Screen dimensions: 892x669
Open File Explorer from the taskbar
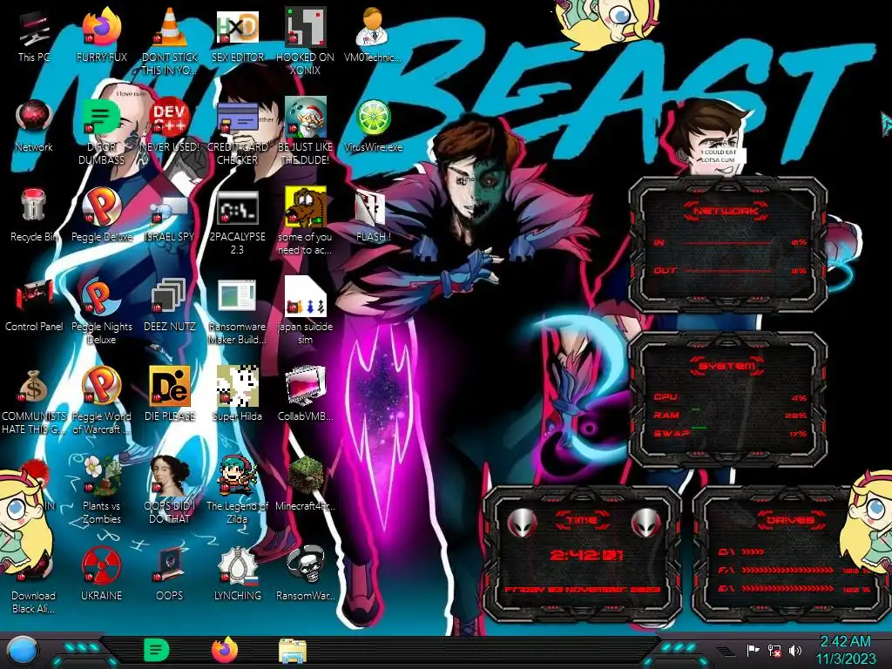(x=293, y=651)
